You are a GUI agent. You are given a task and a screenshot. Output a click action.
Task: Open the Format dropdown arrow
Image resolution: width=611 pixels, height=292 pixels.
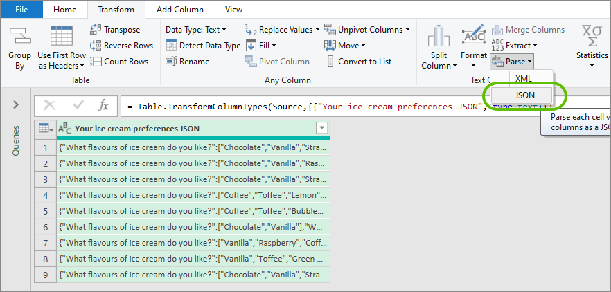(473, 66)
